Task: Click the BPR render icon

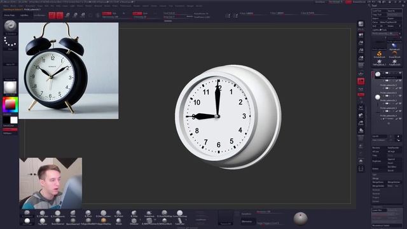Action: tap(361, 24)
